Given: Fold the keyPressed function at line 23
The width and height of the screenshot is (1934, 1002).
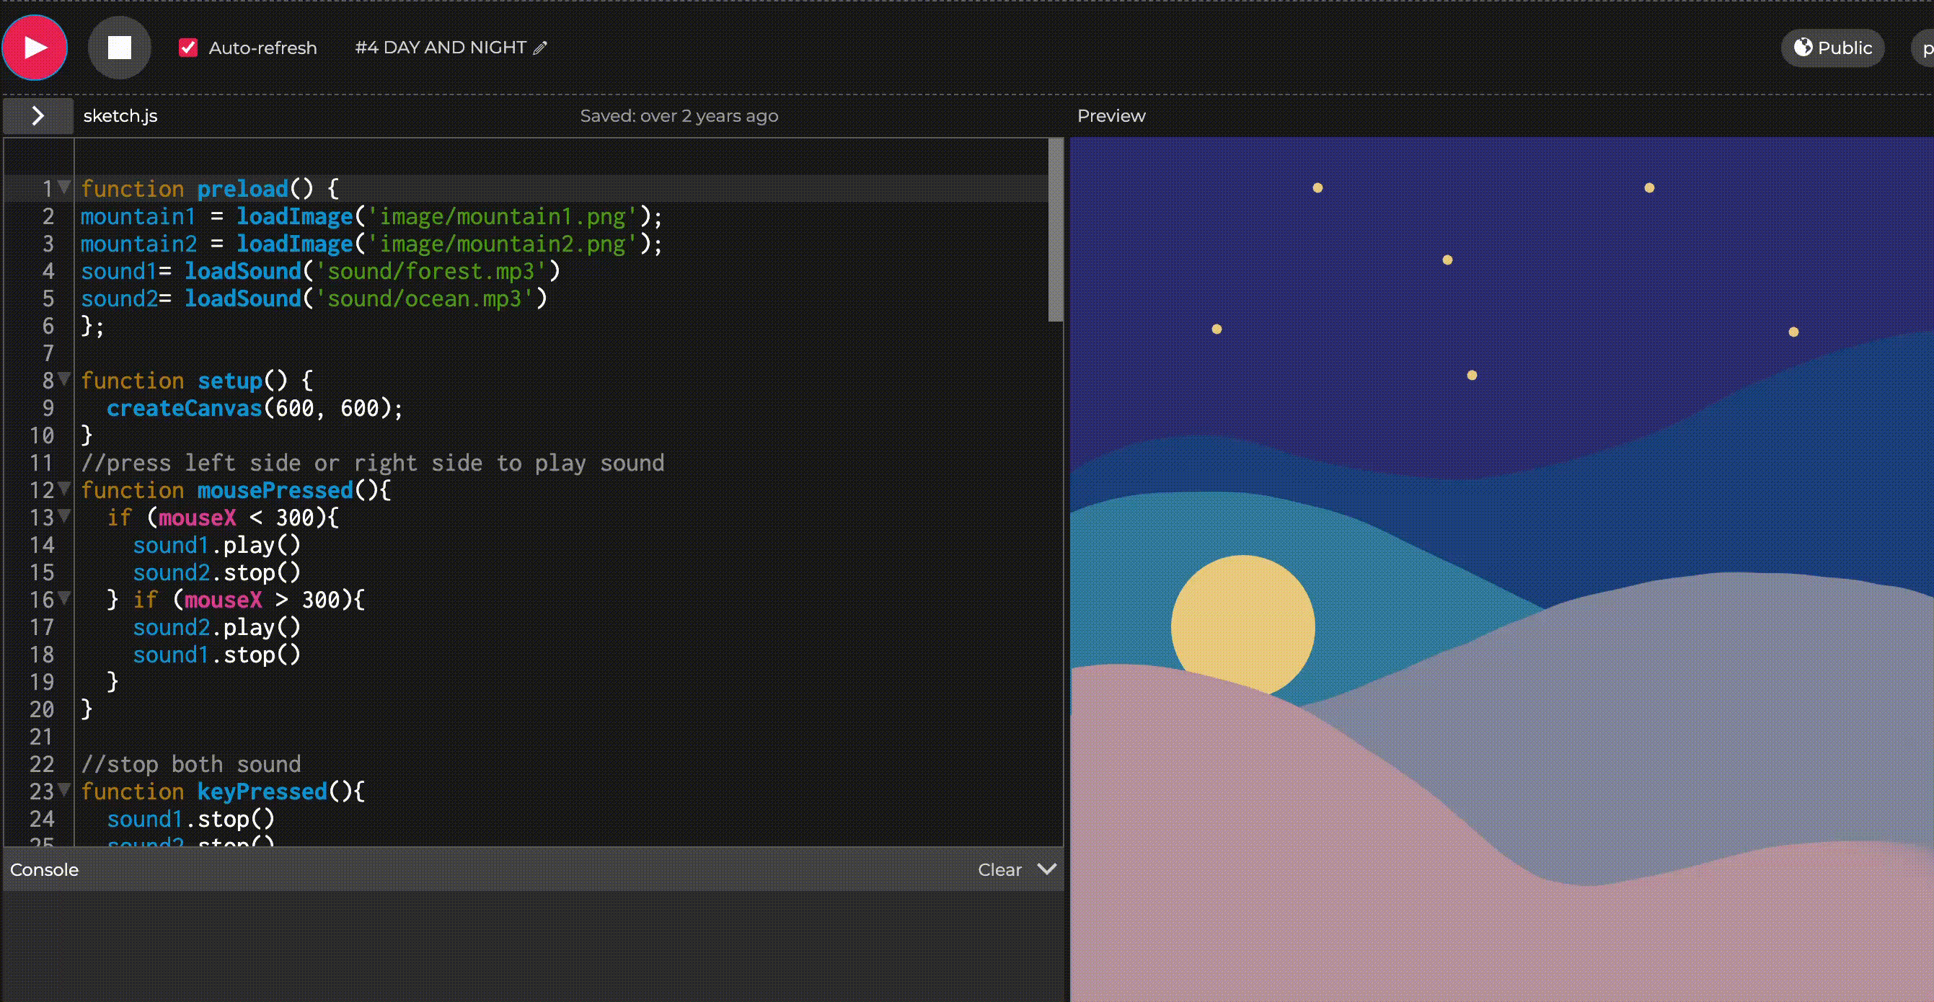Looking at the screenshot, I should tap(65, 789).
